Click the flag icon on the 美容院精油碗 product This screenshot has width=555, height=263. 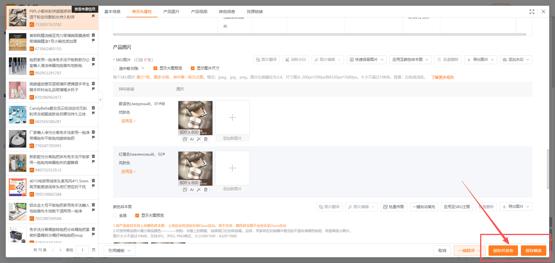[93, 40]
